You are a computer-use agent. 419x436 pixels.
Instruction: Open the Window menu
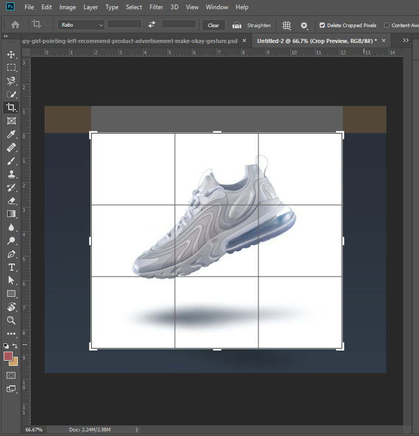217,7
